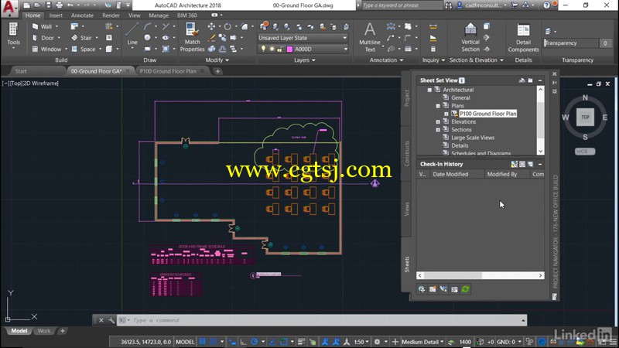Open the Start drawing tab

(x=21, y=71)
